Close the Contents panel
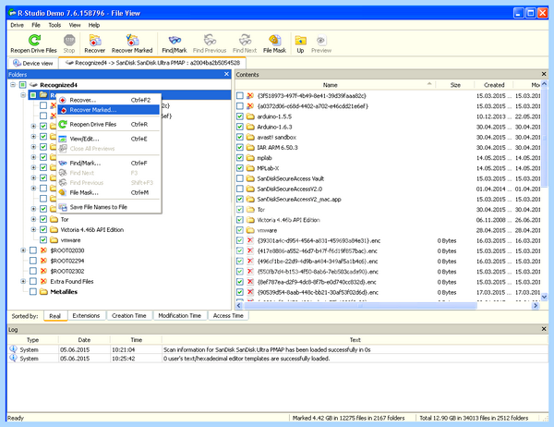Screen dimensions: 554x427 544,74
